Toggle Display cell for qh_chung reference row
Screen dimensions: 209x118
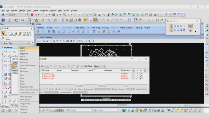133,74
